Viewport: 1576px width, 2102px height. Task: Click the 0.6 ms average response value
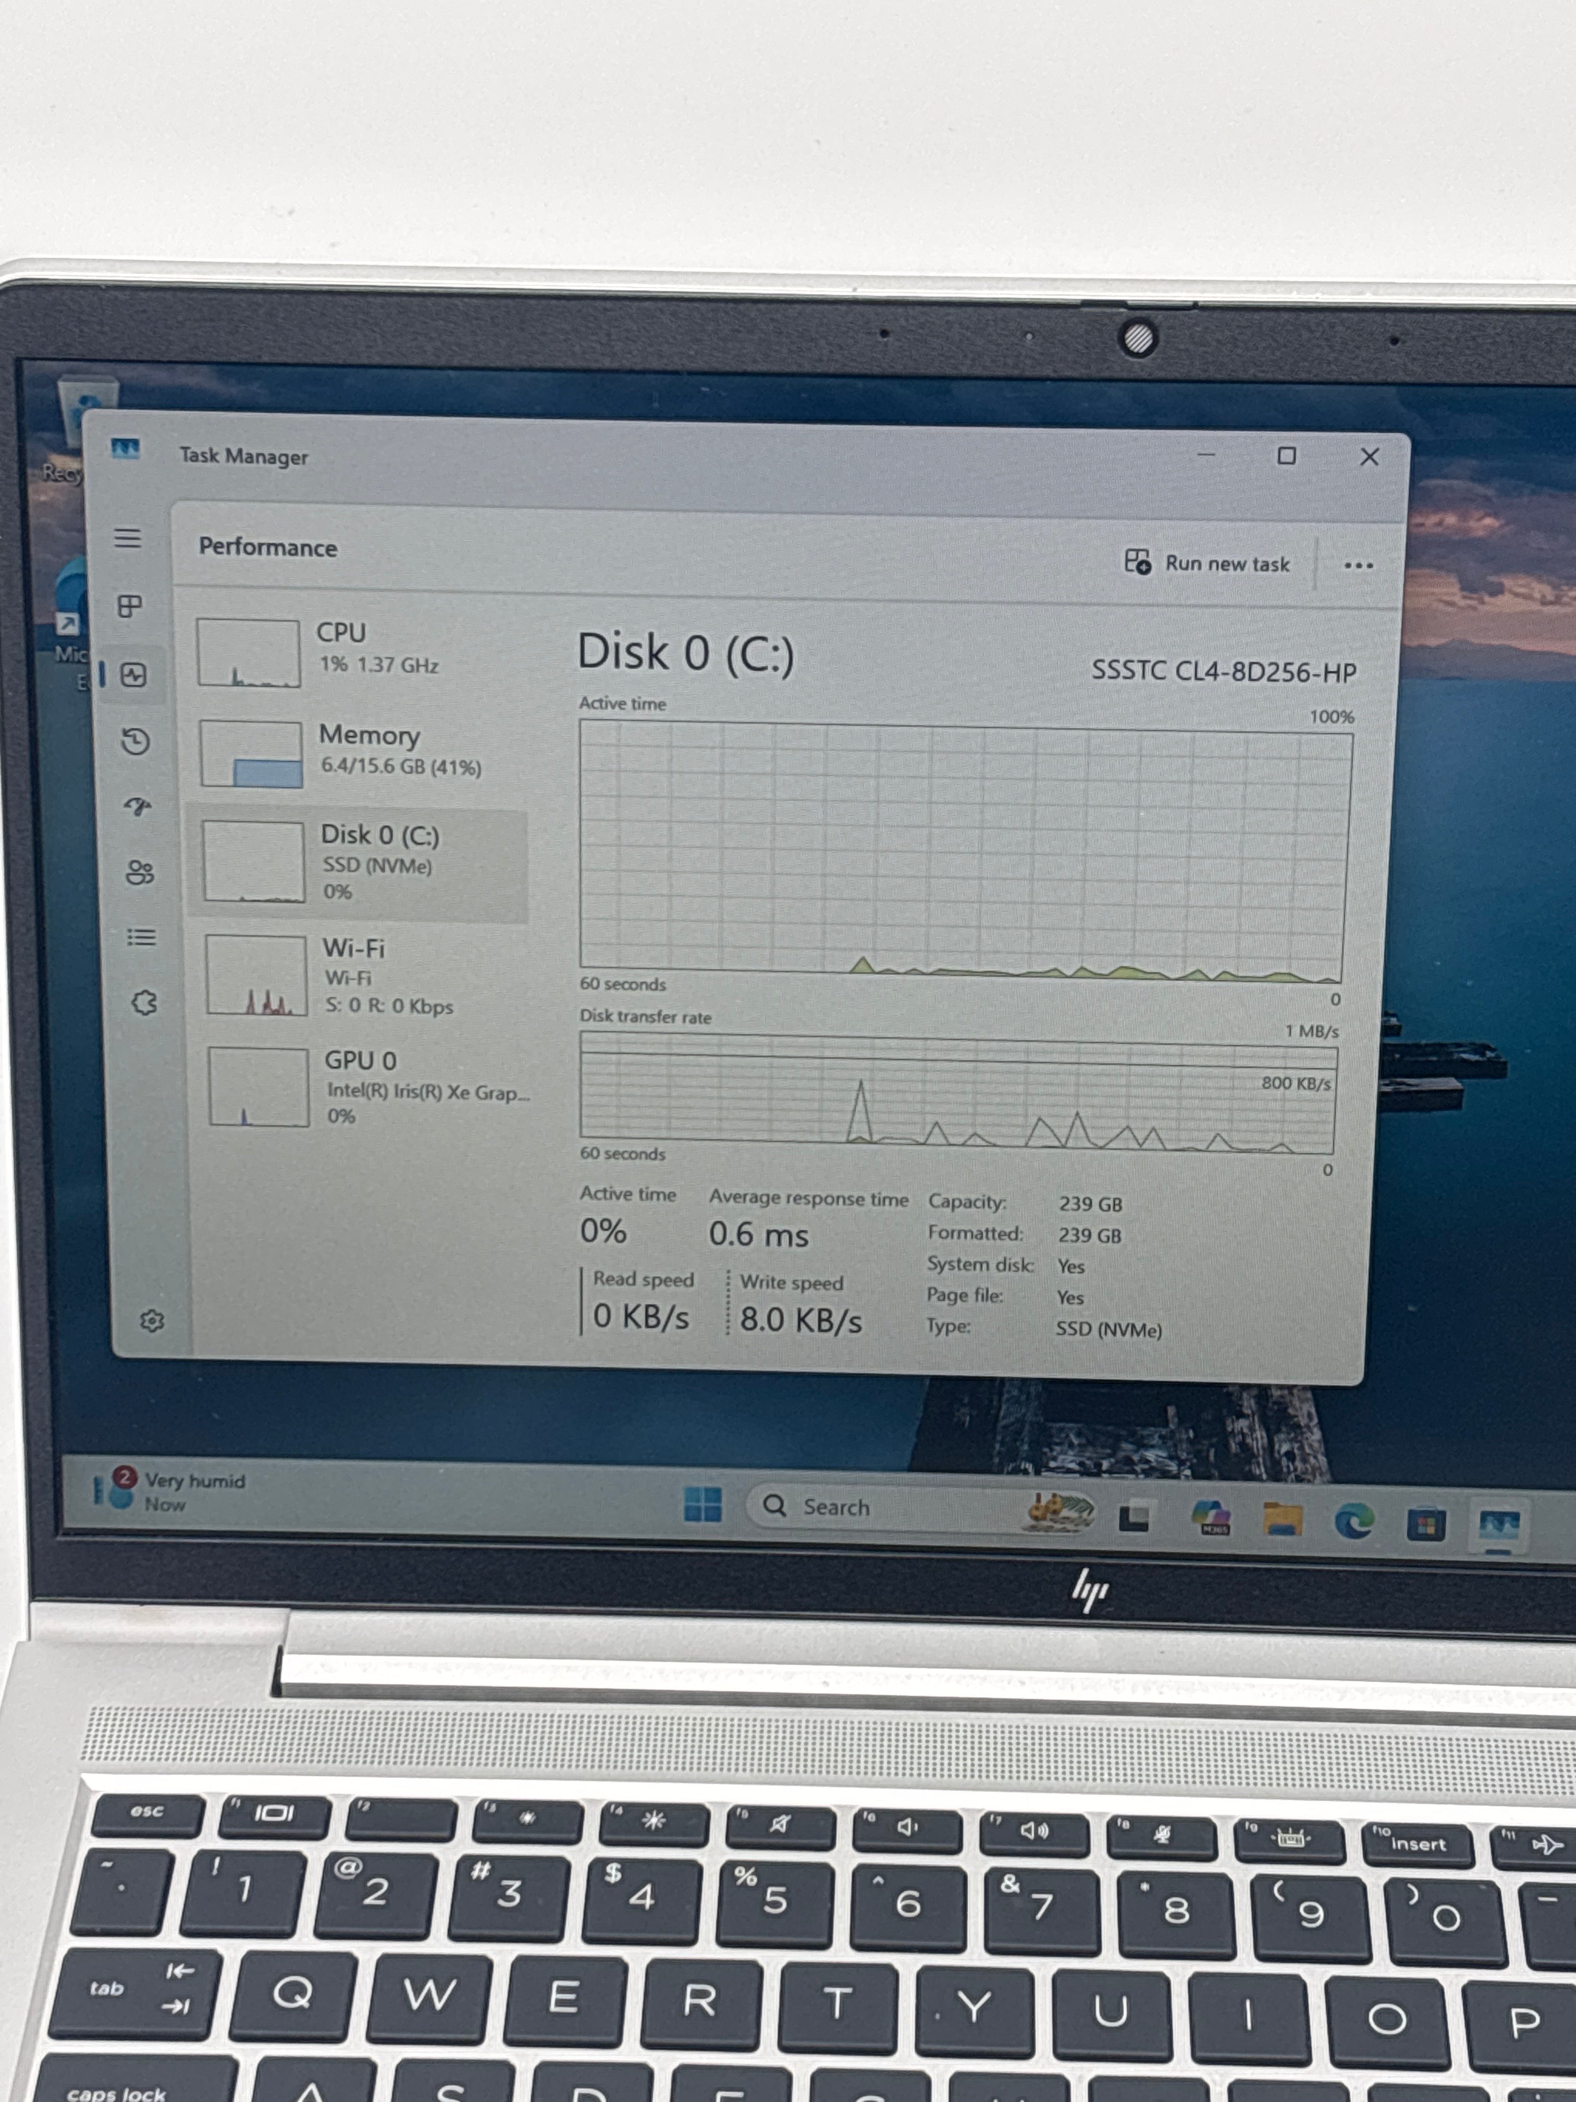tap(758, 1235)
